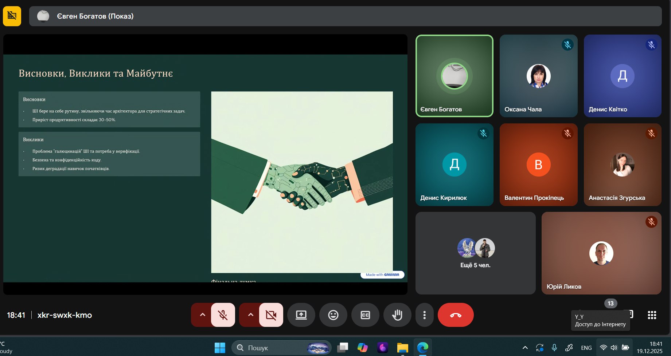Click the Євген Богатов (Показ) presentation bar

click(x=345, y=16)
